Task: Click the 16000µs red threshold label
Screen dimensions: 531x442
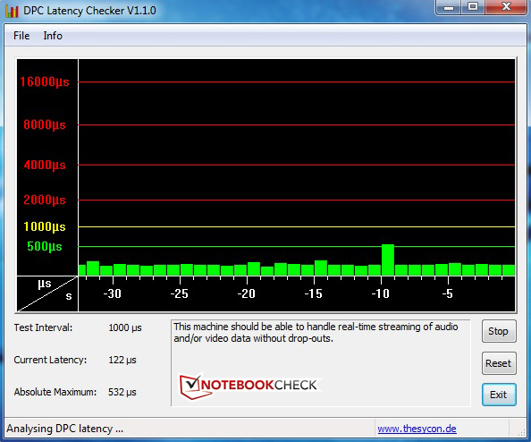Action: pyautogui.click(x=45, y=81)
